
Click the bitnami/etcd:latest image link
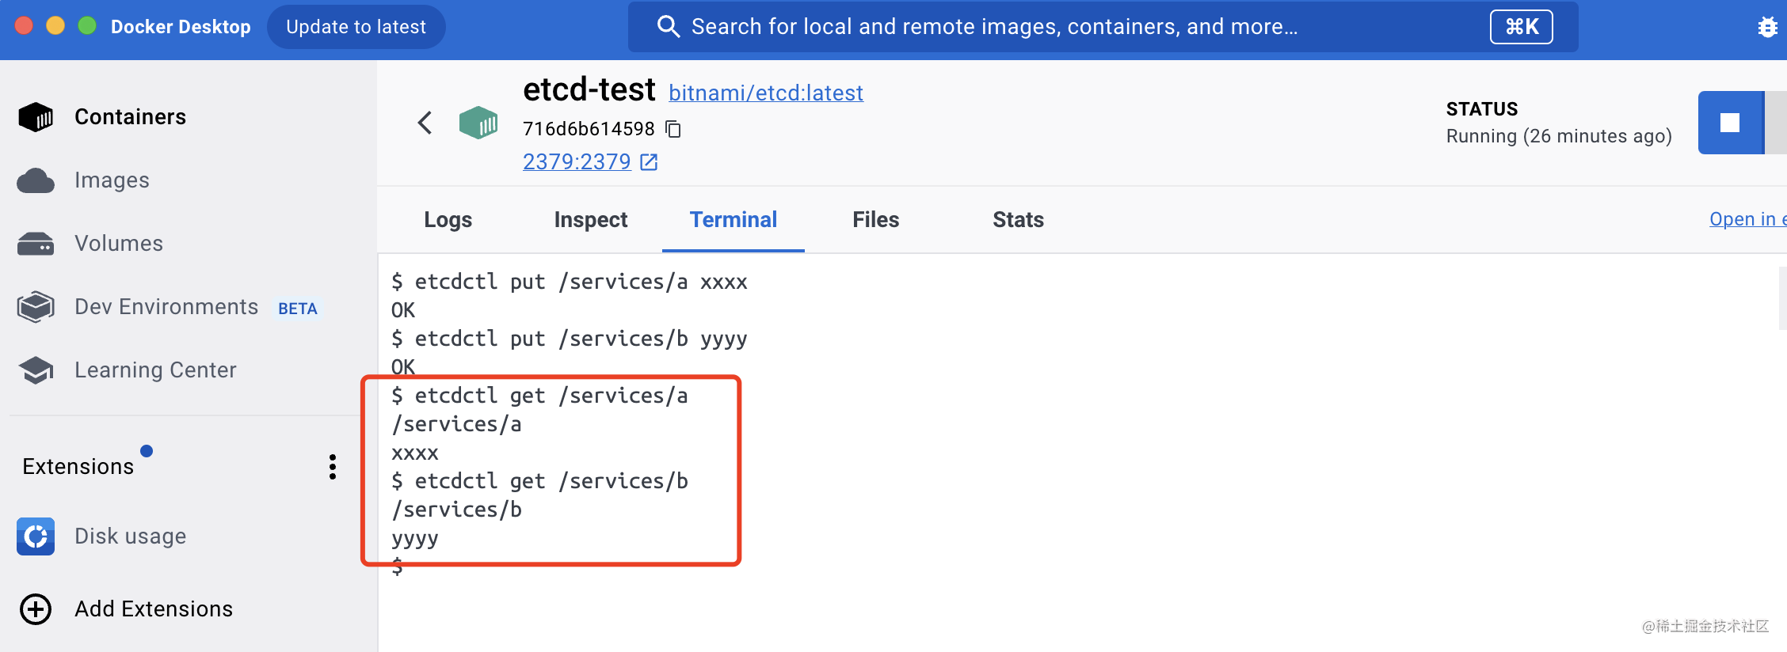coord(765,93)
